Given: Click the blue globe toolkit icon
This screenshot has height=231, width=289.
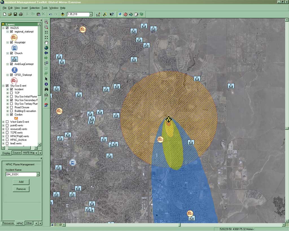Looking at the screenshot, I should [120, 14].
